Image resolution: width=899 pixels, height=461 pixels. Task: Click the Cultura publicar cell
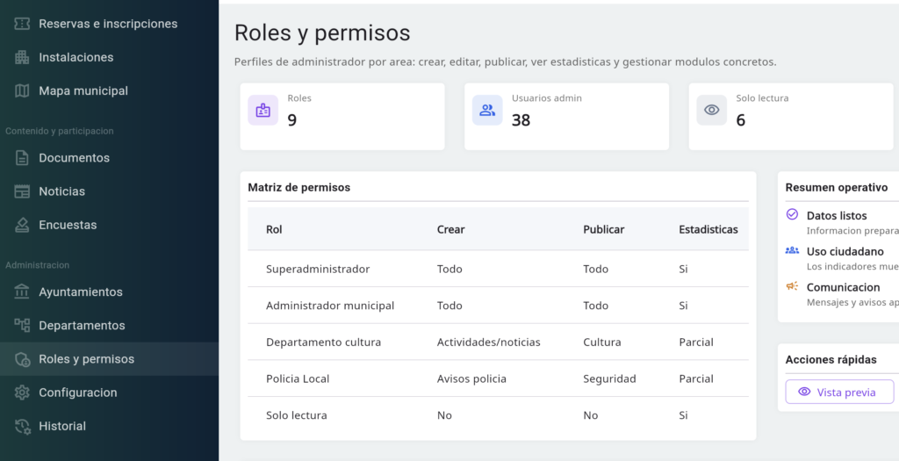(x=602, y=342)
